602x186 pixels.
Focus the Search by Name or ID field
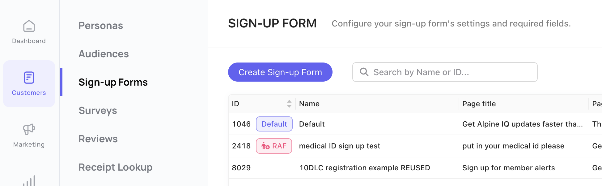pyautogui.click(x=445, y=72)
